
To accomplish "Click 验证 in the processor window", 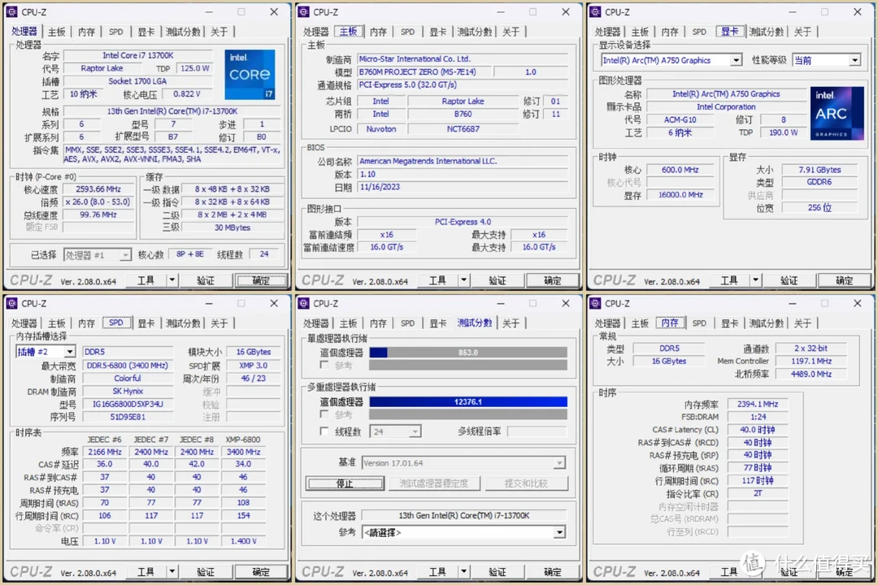I will (x=206, y=279).
